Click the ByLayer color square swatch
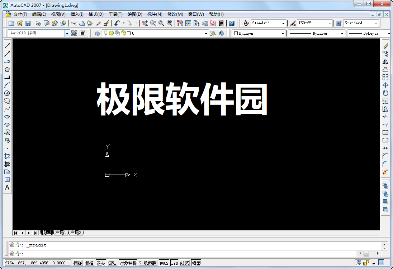Viewport: 393px width, 269px height. (236, 34)
